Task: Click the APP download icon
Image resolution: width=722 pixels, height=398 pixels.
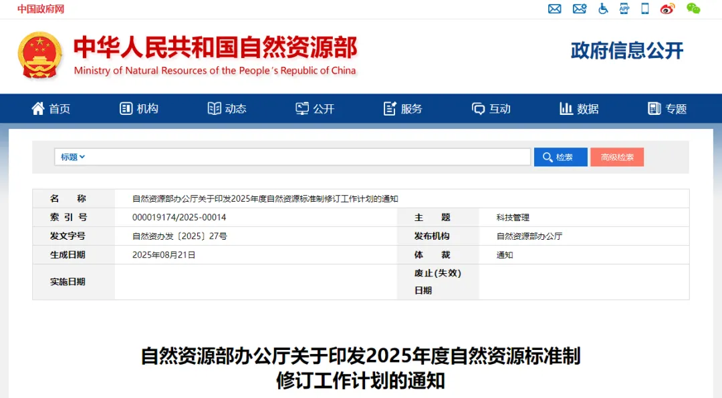Action: [x=624, y=9]
